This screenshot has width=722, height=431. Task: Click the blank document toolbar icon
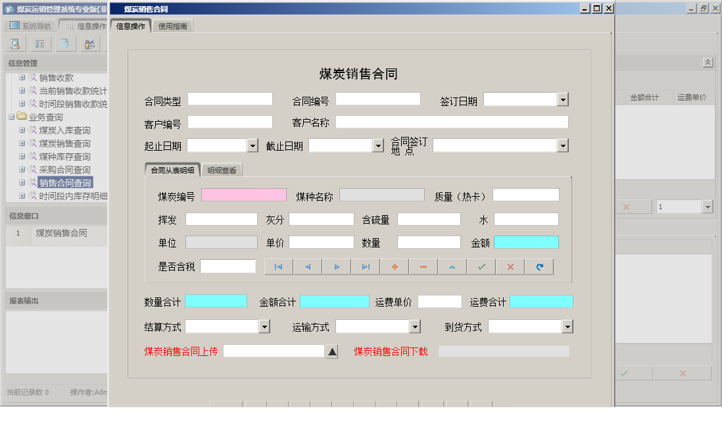click(64, 43)
